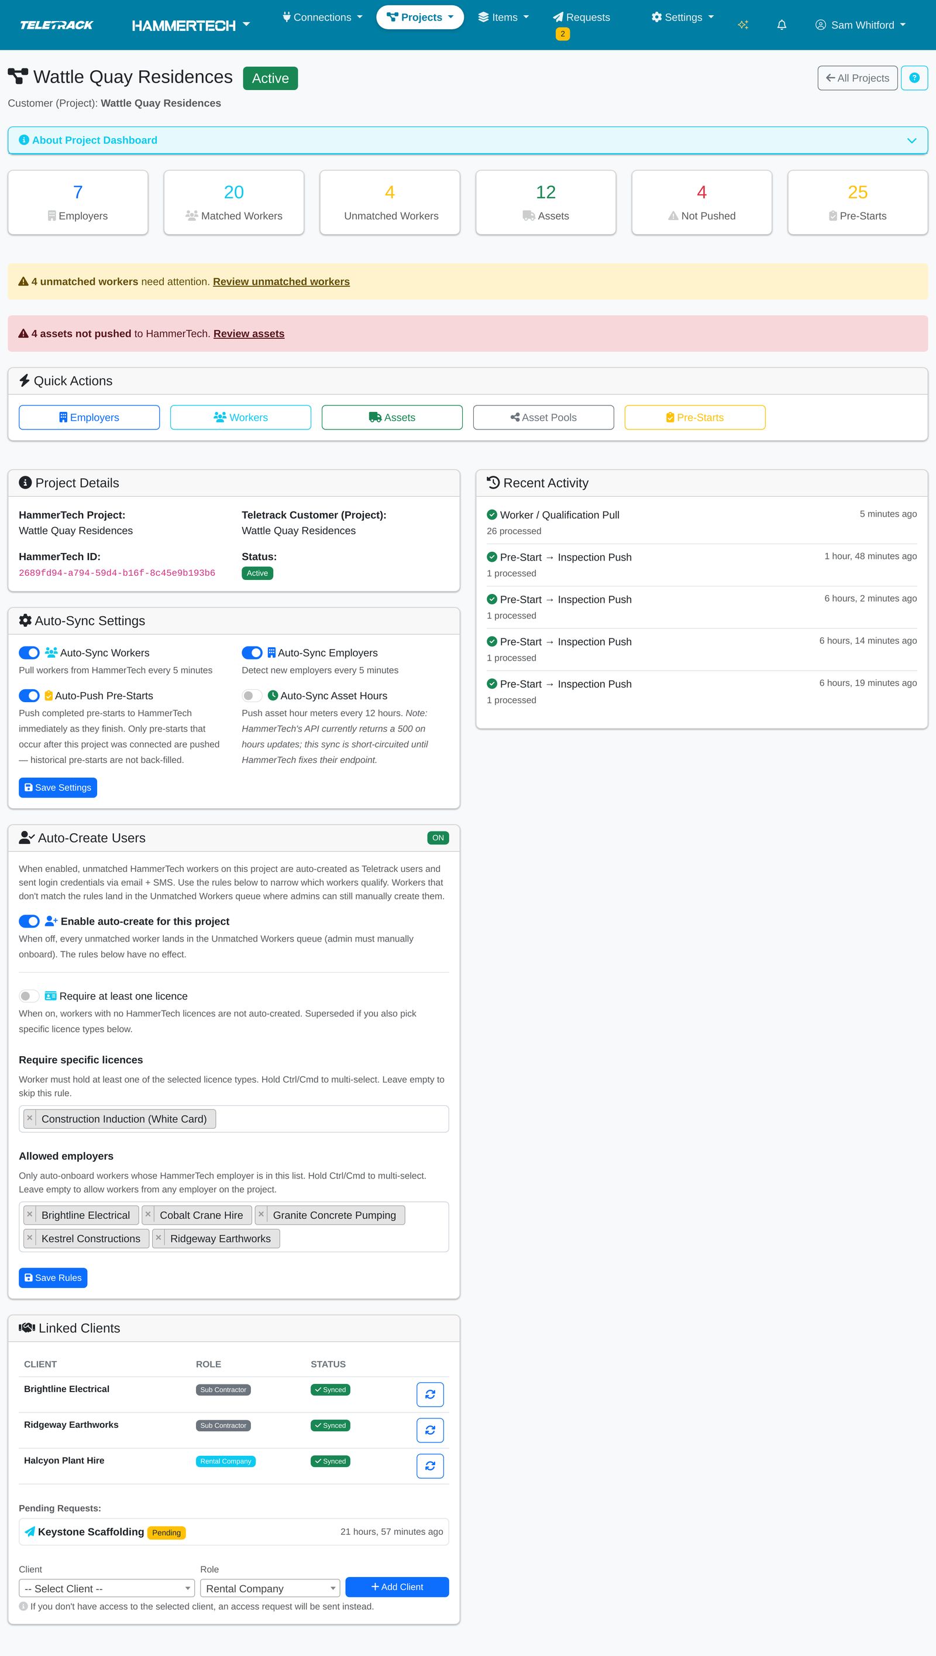Screen dimensions: 936x1656
Task: Open Review unmatched workers link
Action: click(281, 281)
